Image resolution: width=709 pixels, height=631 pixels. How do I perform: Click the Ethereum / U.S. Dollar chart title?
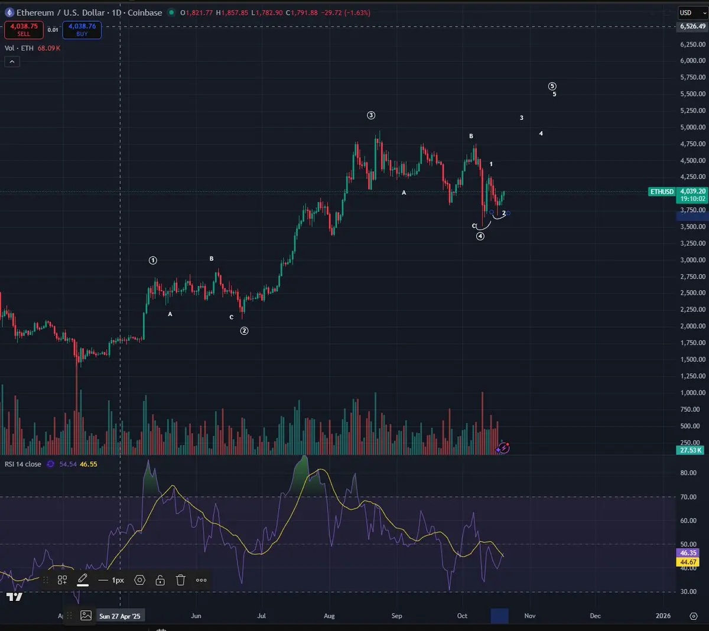click(89, 12)
